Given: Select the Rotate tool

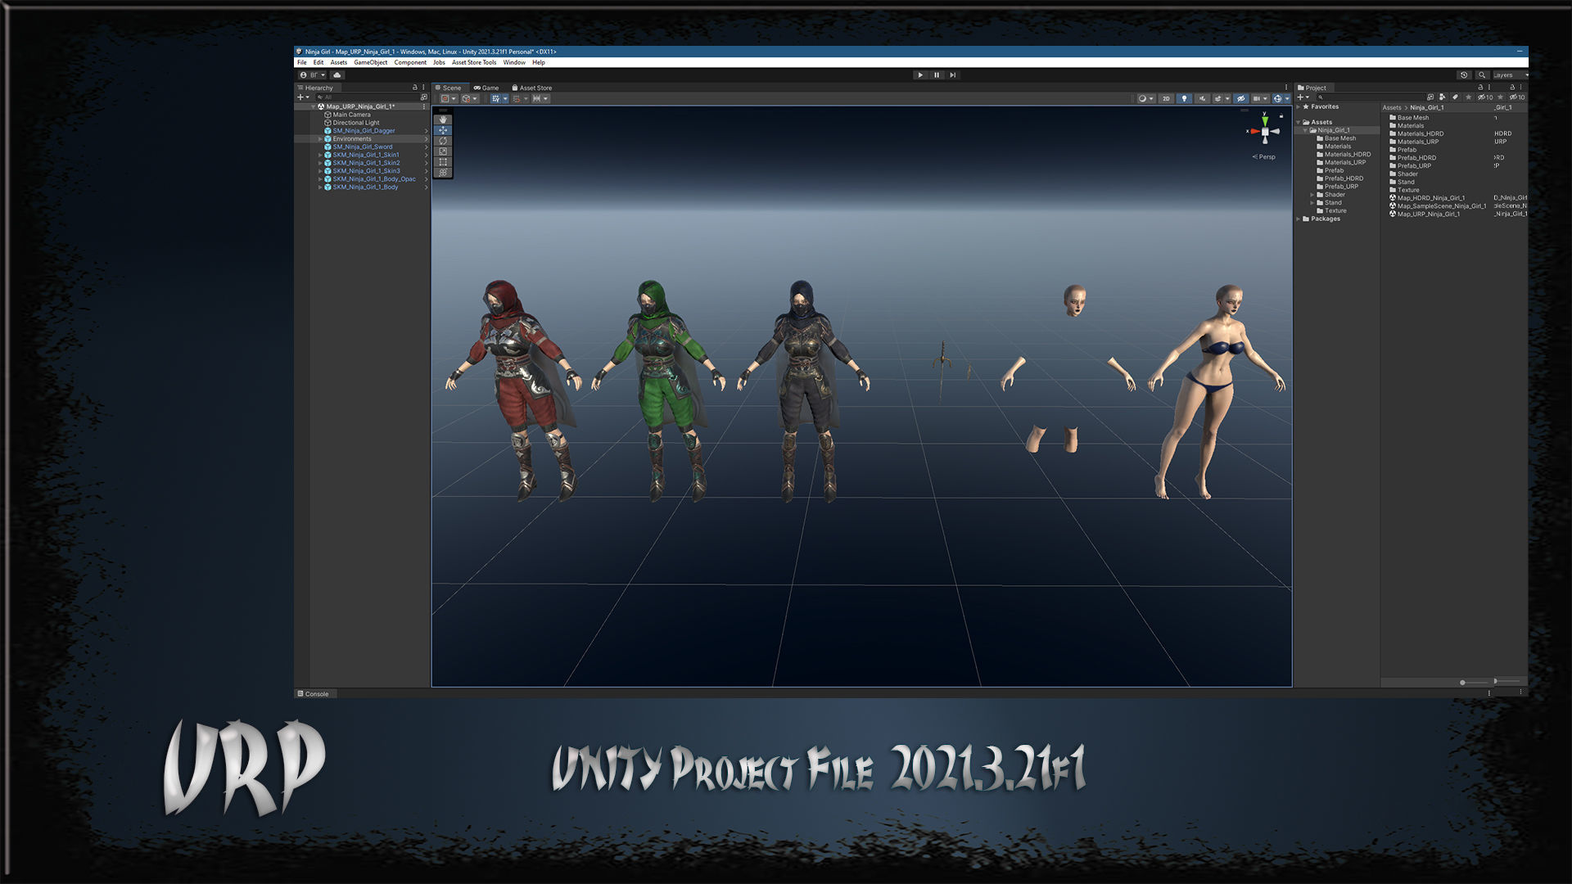Looking at the screenshot, I should pos(443,141).
